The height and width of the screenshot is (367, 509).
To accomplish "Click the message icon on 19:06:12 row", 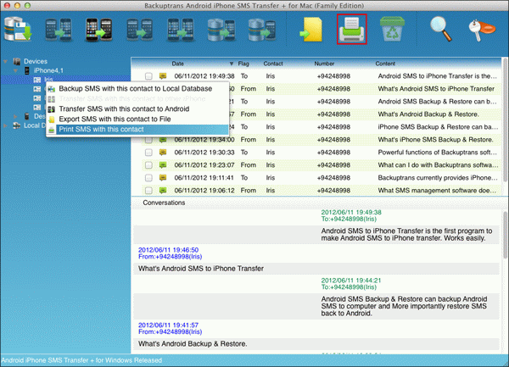I will point(163,192).
